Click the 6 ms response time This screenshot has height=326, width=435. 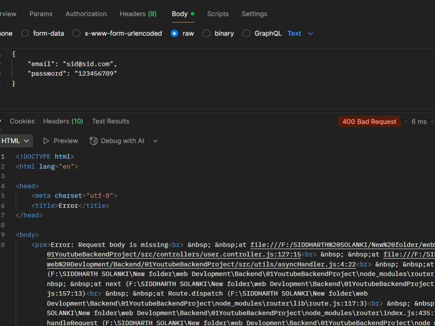click(x=419, y=121)
